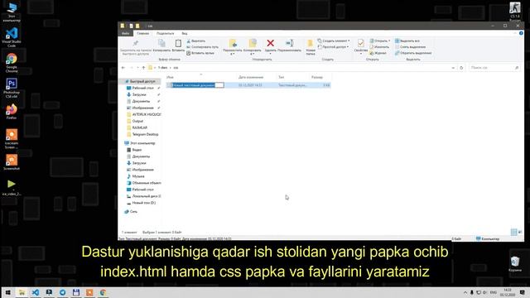
Task: Open the Копировать в dropdown button
Action: point(252,47)
